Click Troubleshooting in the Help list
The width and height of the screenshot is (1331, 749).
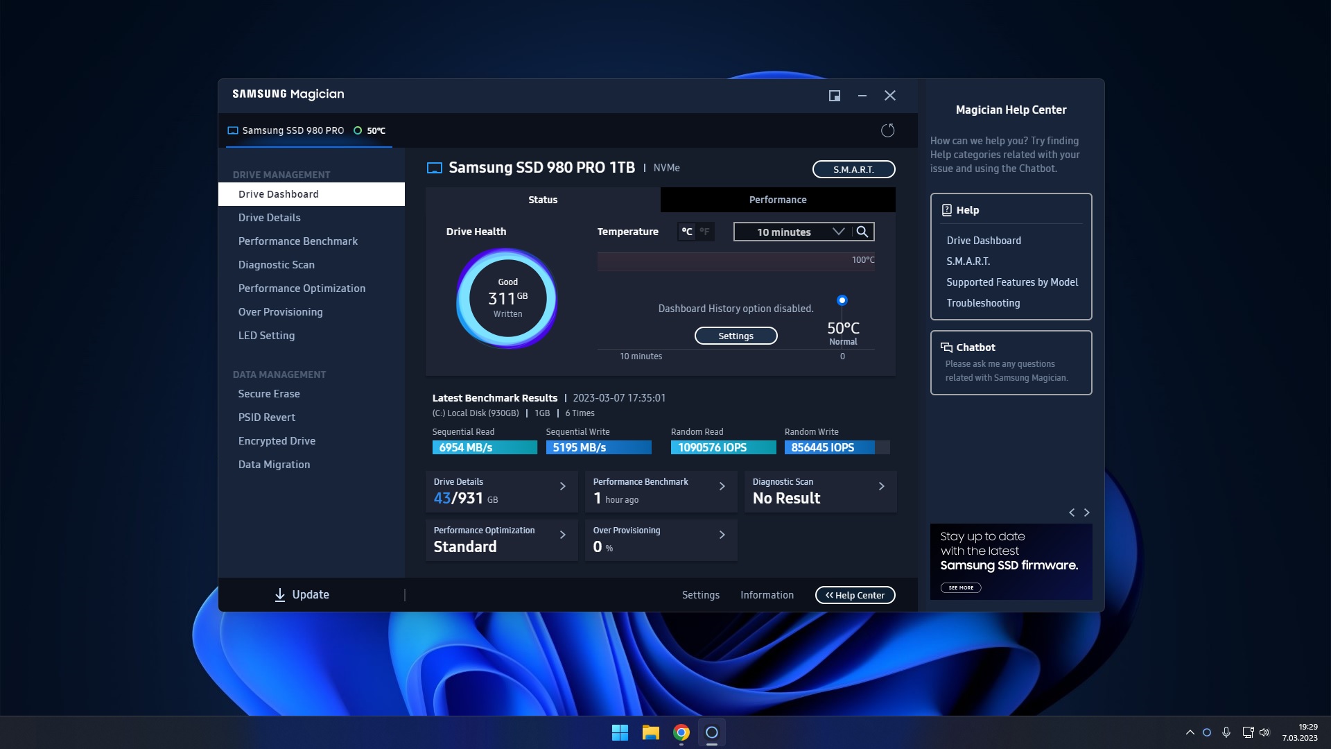[x=983, y=303]
